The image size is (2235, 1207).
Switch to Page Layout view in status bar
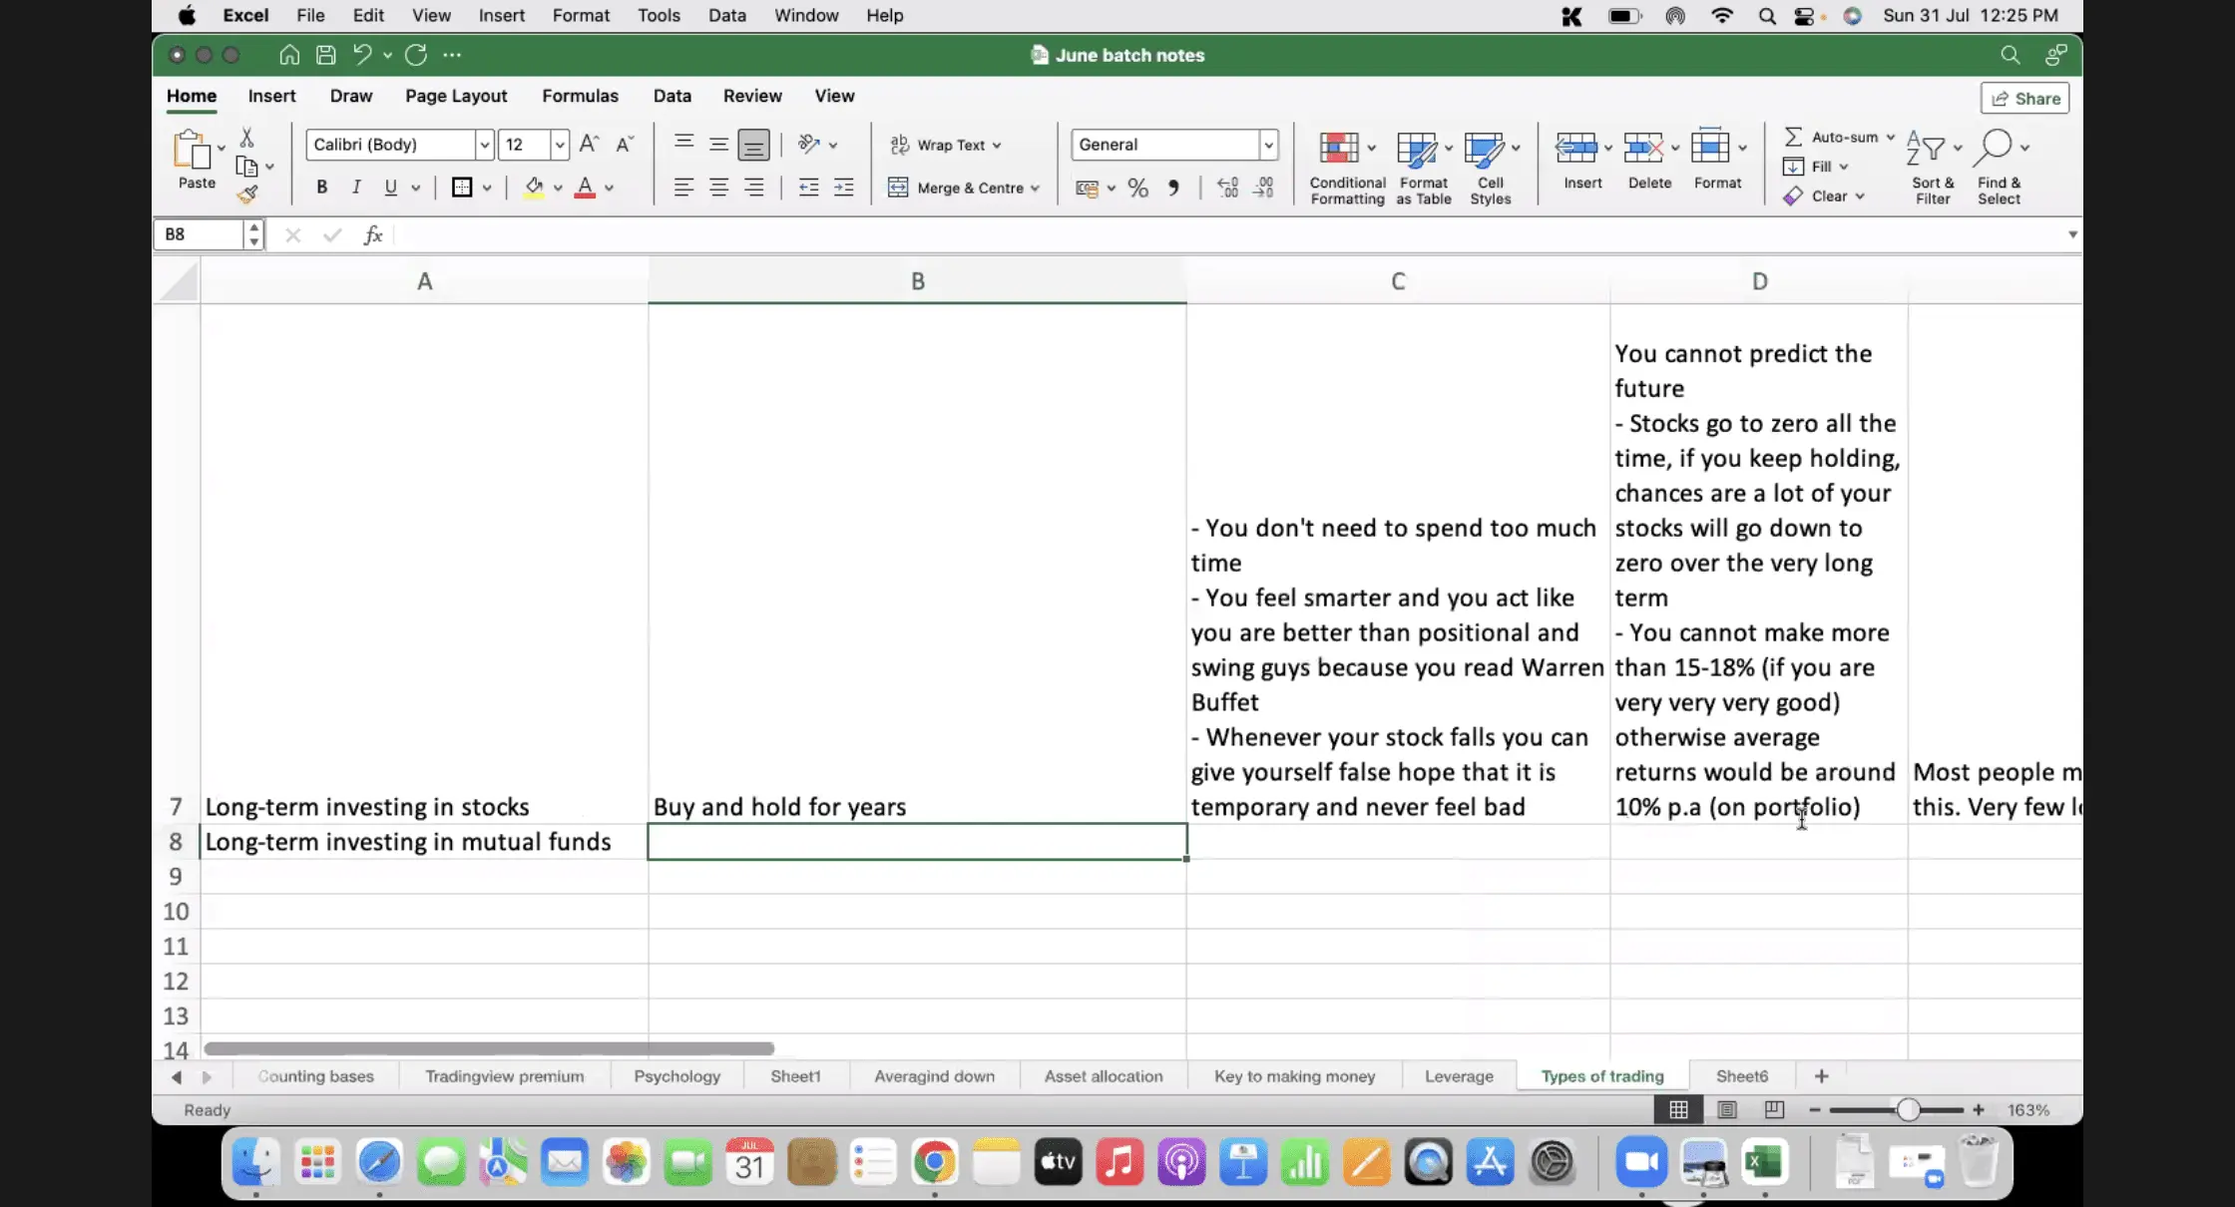pos(1727,1109)
